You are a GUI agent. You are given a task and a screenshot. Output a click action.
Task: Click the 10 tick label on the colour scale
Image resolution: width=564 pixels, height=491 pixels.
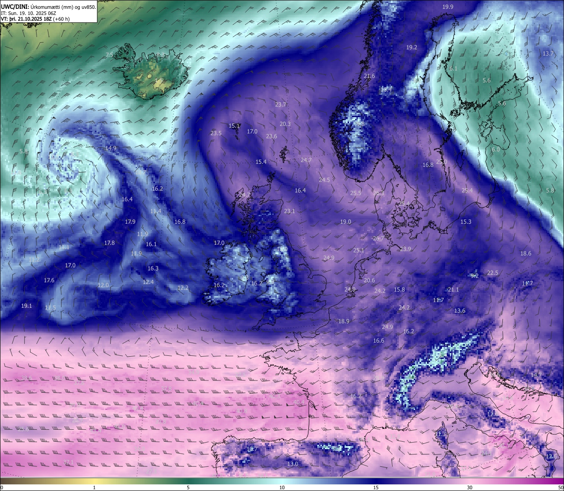[282, 487]
